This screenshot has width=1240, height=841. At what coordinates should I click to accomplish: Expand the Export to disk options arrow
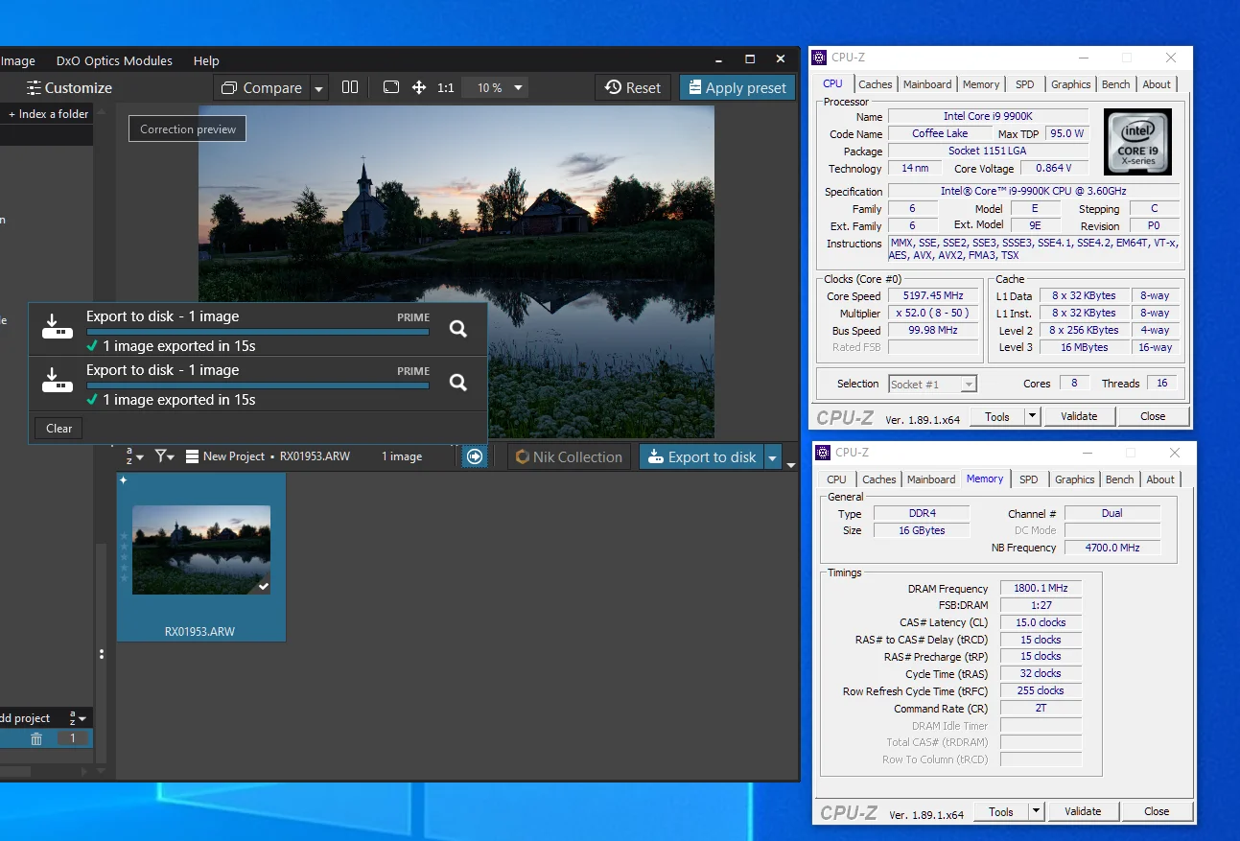click(x=773, y=457)
